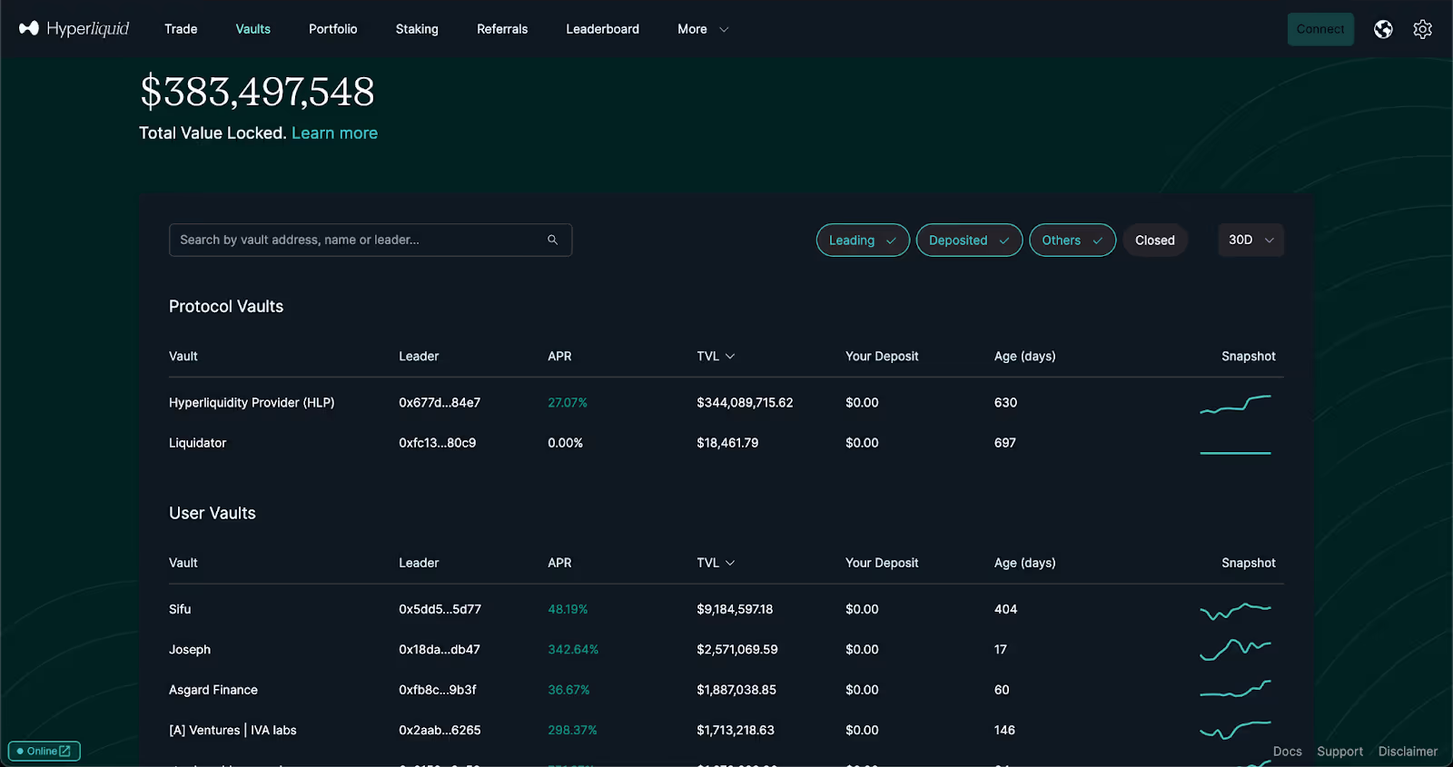This screenshot has height=767, width=1453.
Task: Sort Protocol Vaults by TVL
Action: point(716,356)
